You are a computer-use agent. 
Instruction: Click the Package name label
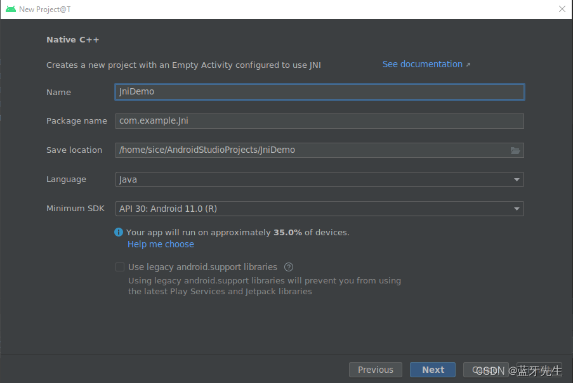click(77, 121)
